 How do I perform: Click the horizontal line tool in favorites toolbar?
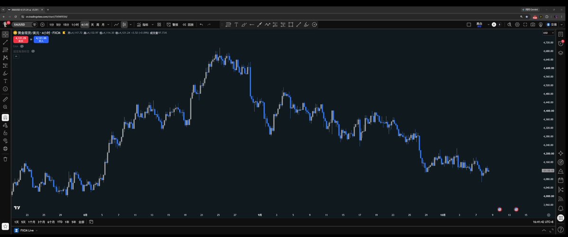pyautogui.click(x=252, y=25)
